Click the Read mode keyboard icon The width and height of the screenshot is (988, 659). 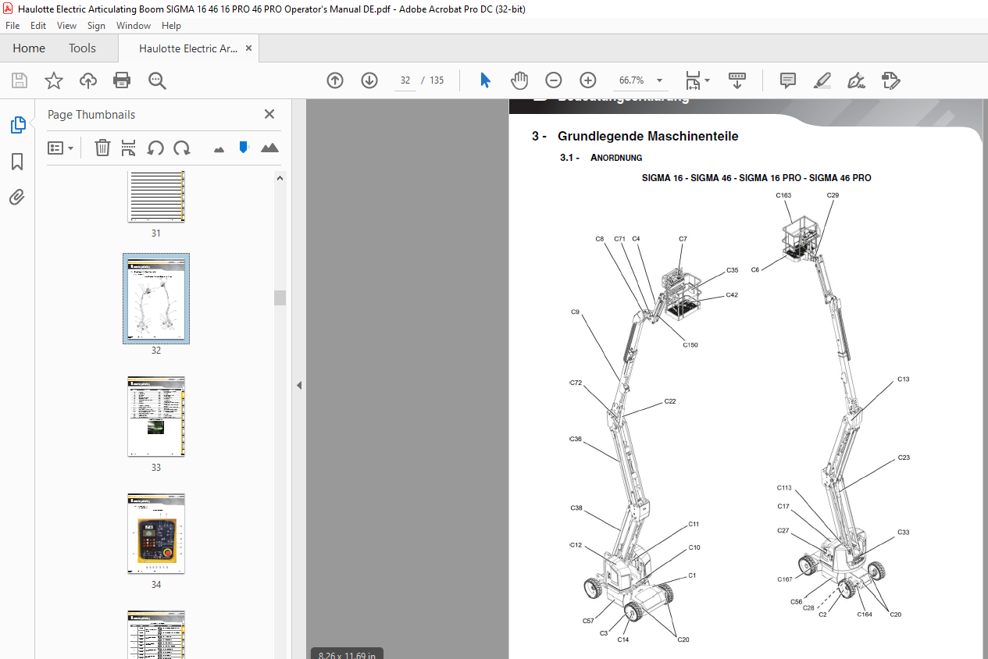click(737, 80)
